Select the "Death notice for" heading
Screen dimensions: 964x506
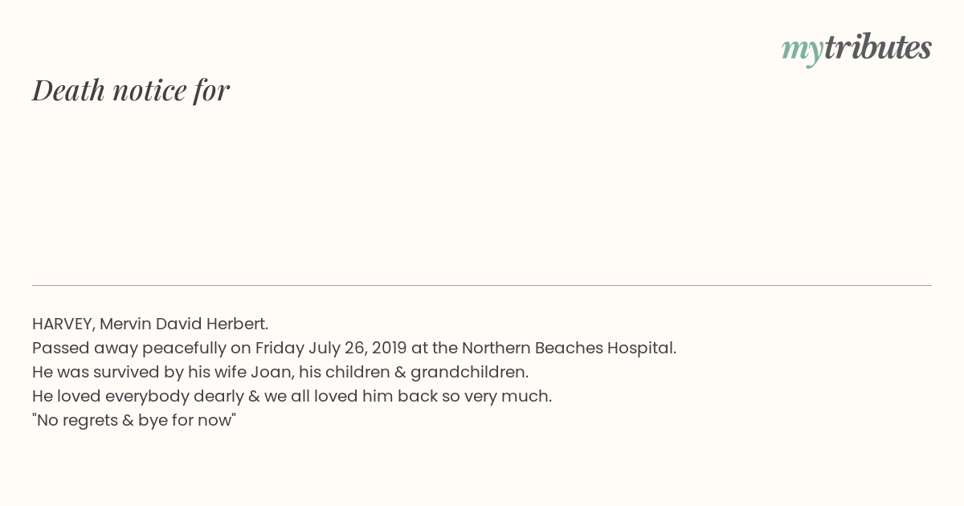131,90
